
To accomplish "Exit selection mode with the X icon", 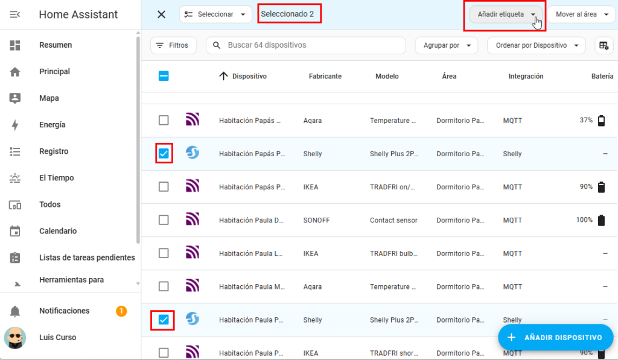I will pyautogui.click(x=161, y=14).
